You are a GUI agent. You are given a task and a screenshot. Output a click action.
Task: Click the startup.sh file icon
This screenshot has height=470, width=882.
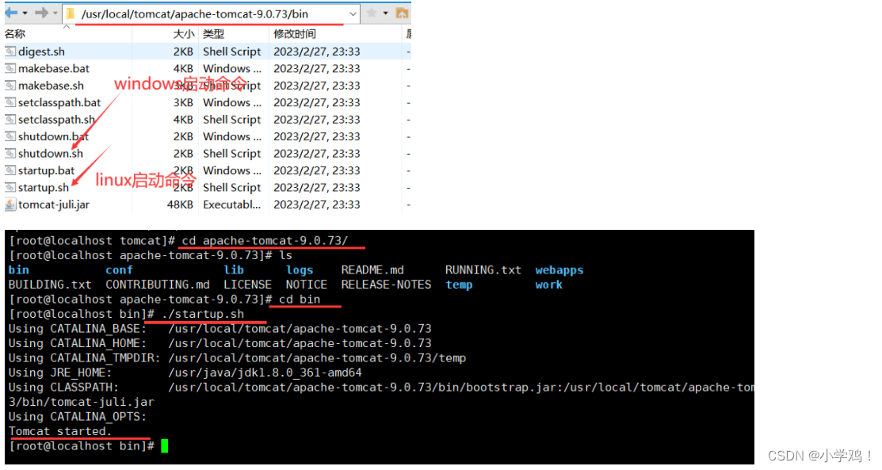click(10, 187)
